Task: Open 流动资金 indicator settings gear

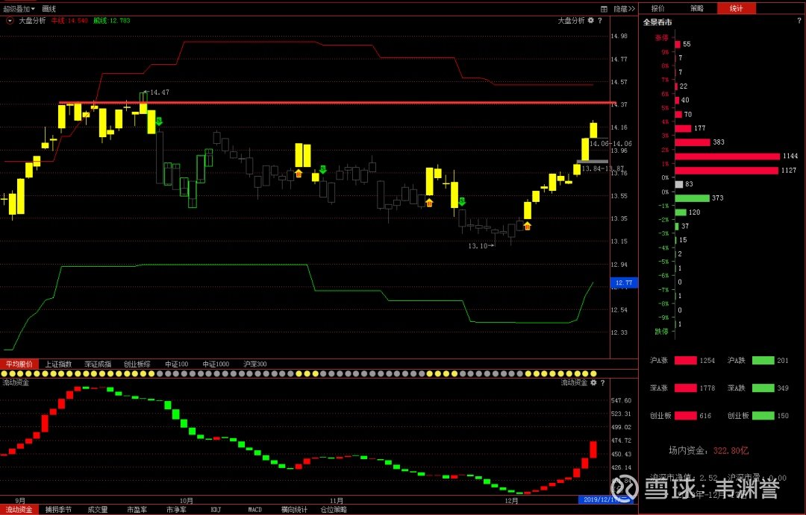Action: [x=594, y=382]
